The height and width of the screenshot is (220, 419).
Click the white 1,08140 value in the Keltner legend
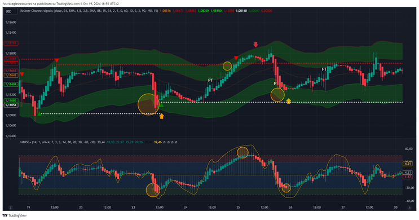[x=241, y=11]
